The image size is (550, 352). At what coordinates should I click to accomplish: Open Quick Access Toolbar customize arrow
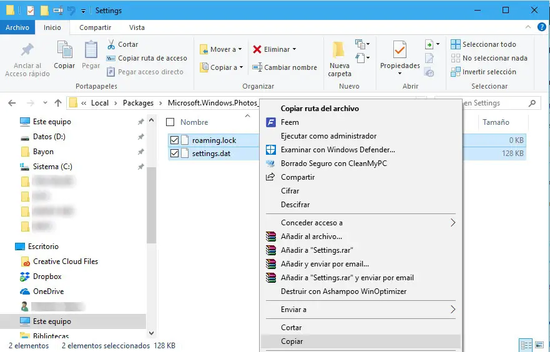click(x=83, y=11)
